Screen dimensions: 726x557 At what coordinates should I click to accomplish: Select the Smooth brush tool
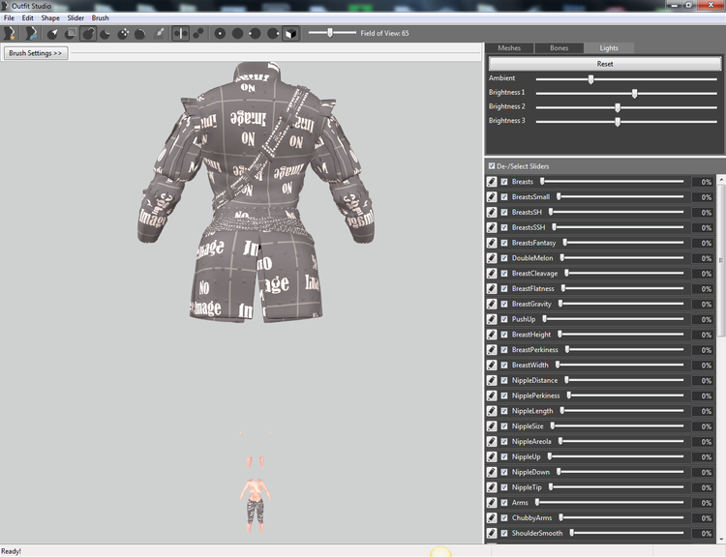coord(140,33)
